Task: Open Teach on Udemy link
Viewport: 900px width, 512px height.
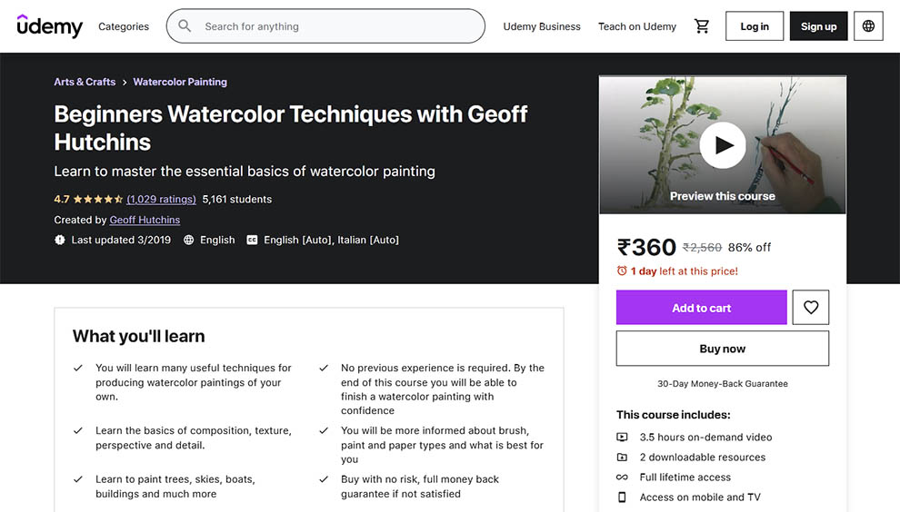Action: tap(637, 26)
